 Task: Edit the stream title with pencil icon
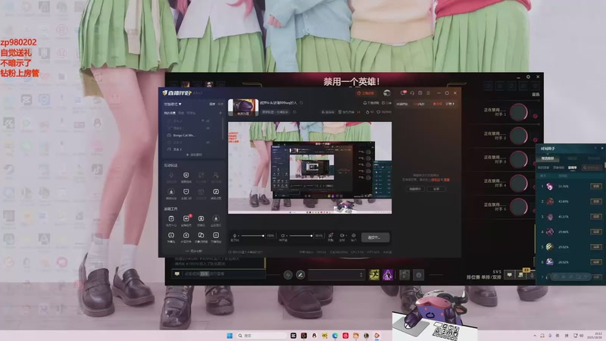point(301,103)
